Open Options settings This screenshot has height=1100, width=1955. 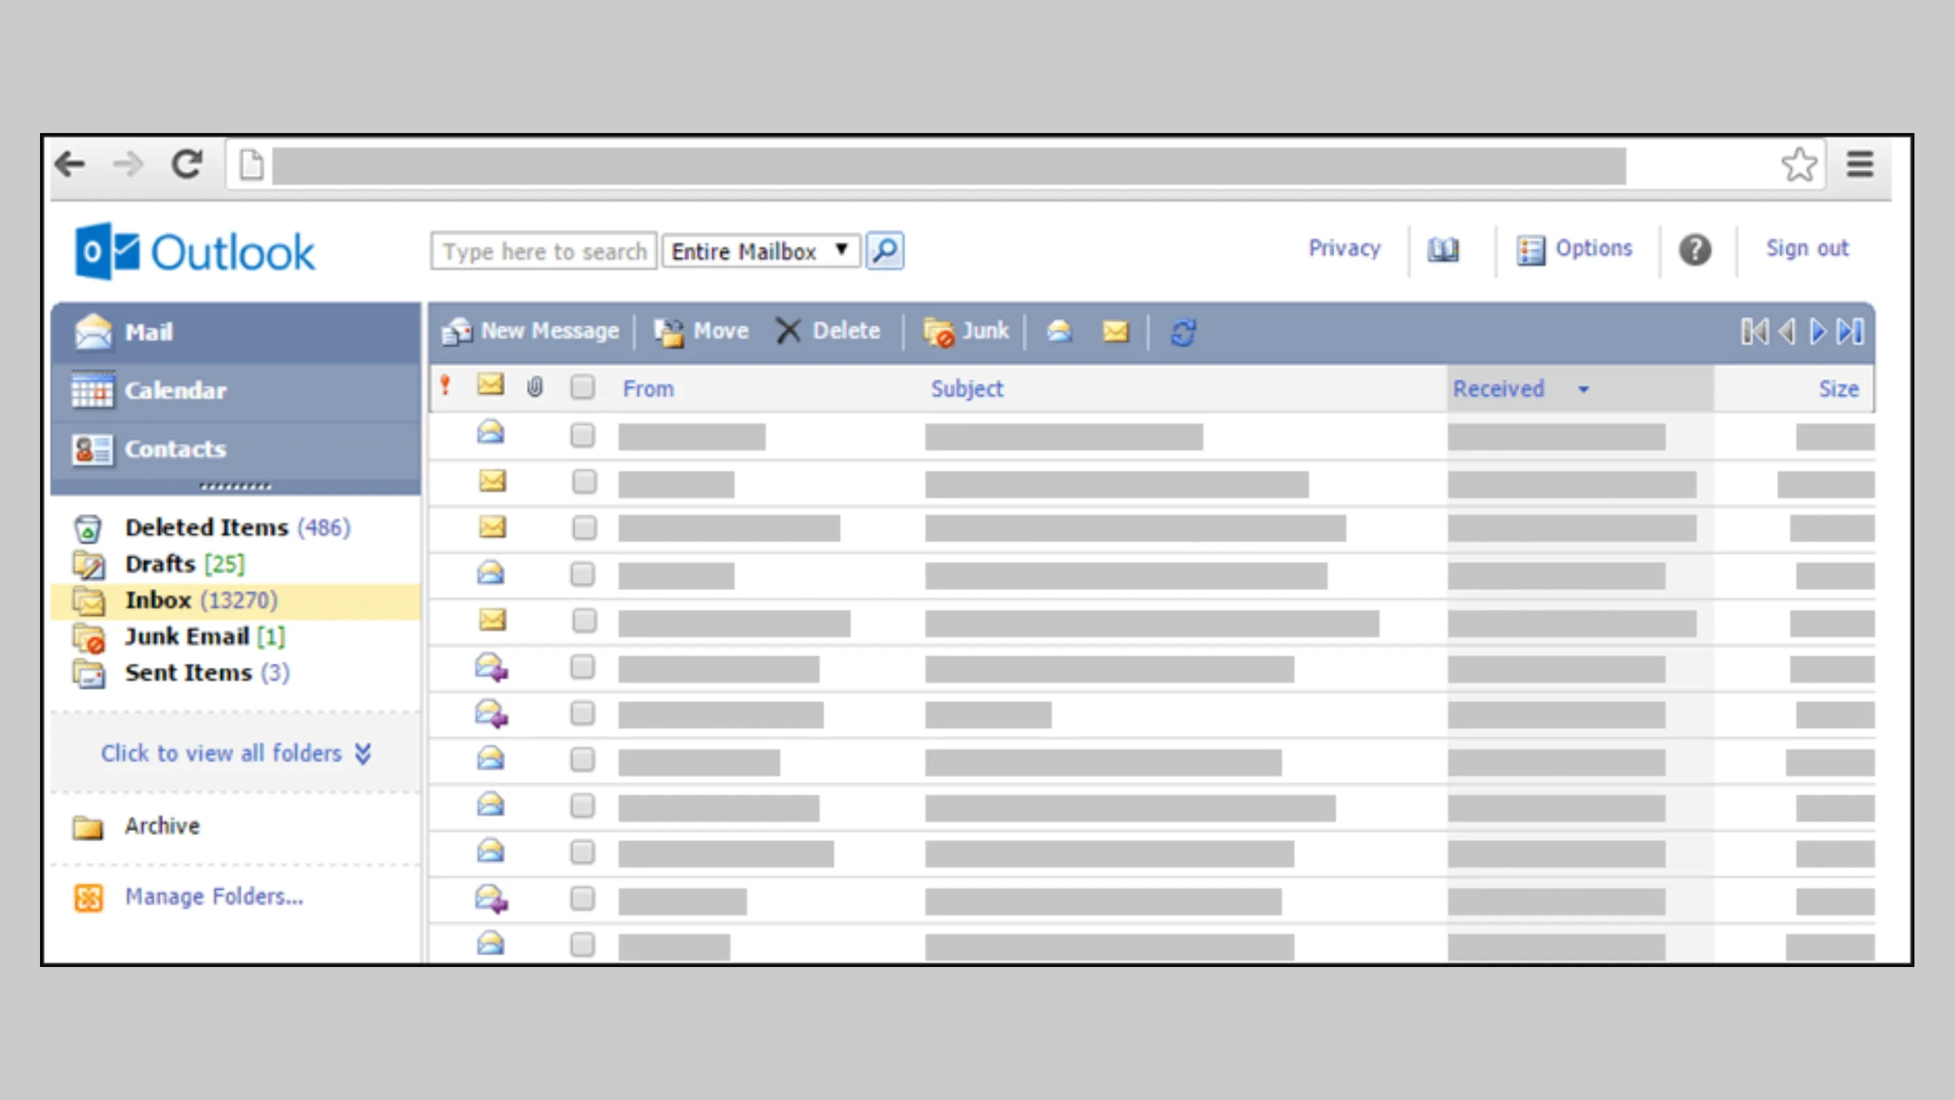point(1574,249)
